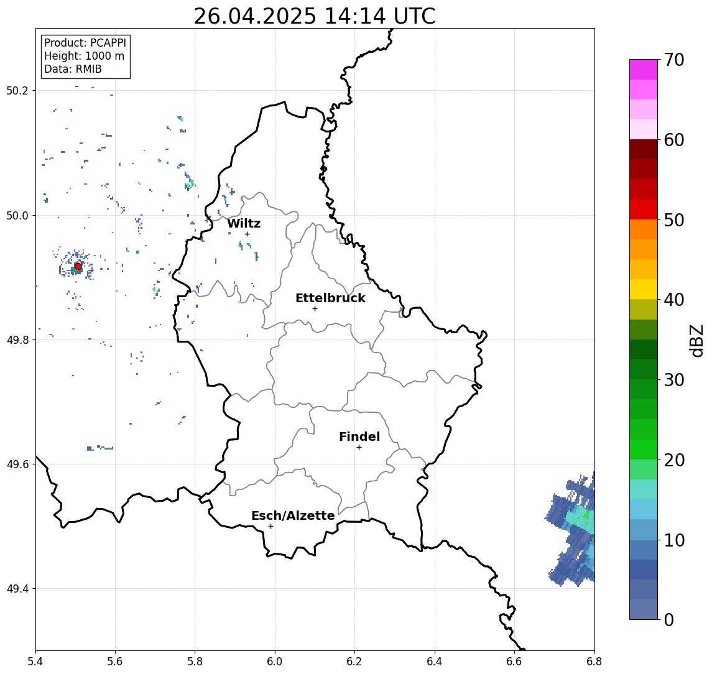Click the 0 tick on the colorbar
The width and height of the screenshot is (712, 674).
(669, 619)
